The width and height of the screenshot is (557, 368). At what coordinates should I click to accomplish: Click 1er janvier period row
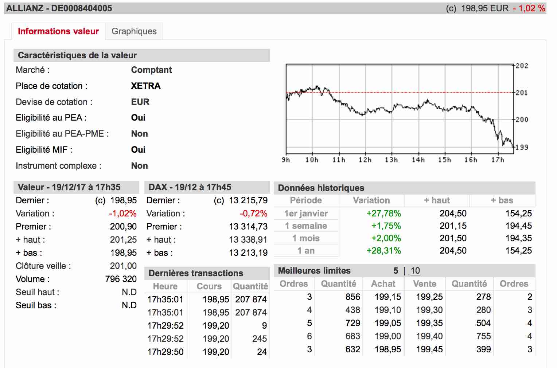(306, 214)
